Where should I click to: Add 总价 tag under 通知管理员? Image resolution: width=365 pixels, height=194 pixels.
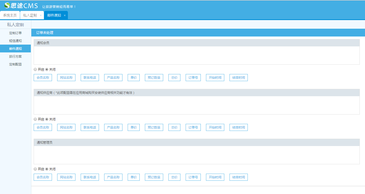coord(174,177)
